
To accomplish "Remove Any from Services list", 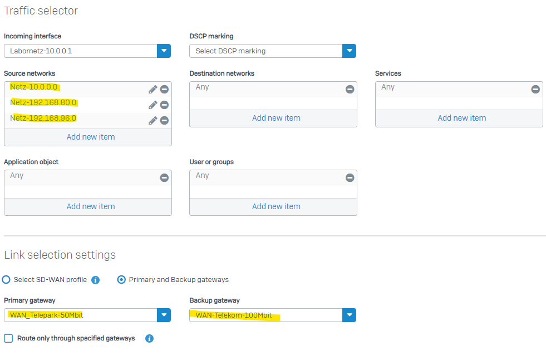I will 535,90.
